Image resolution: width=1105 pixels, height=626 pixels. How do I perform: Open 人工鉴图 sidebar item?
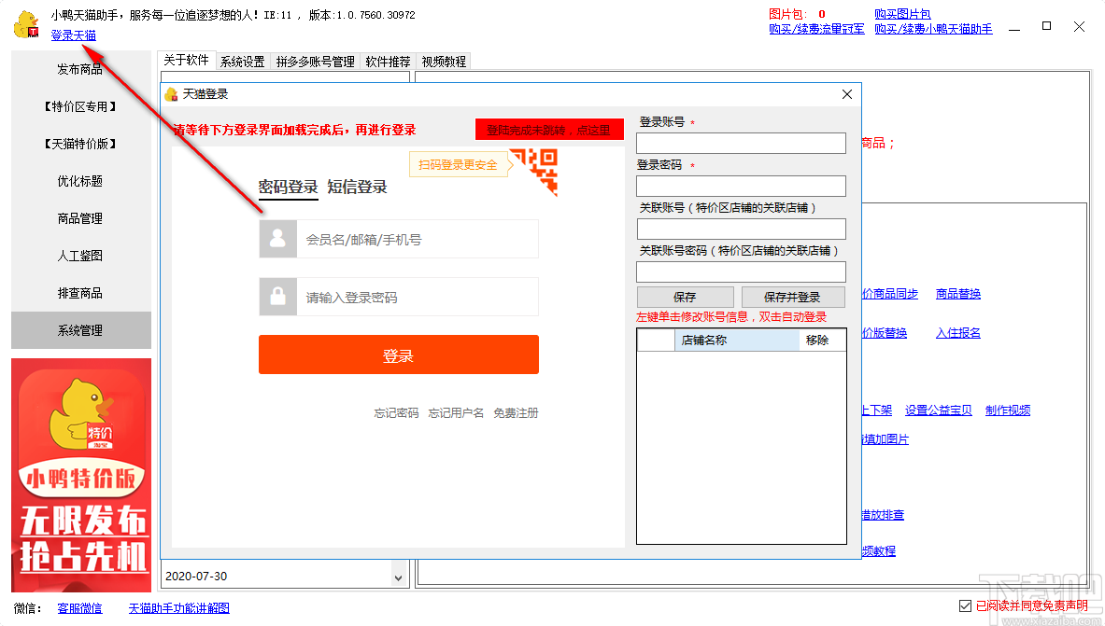(x=79, y=256)
